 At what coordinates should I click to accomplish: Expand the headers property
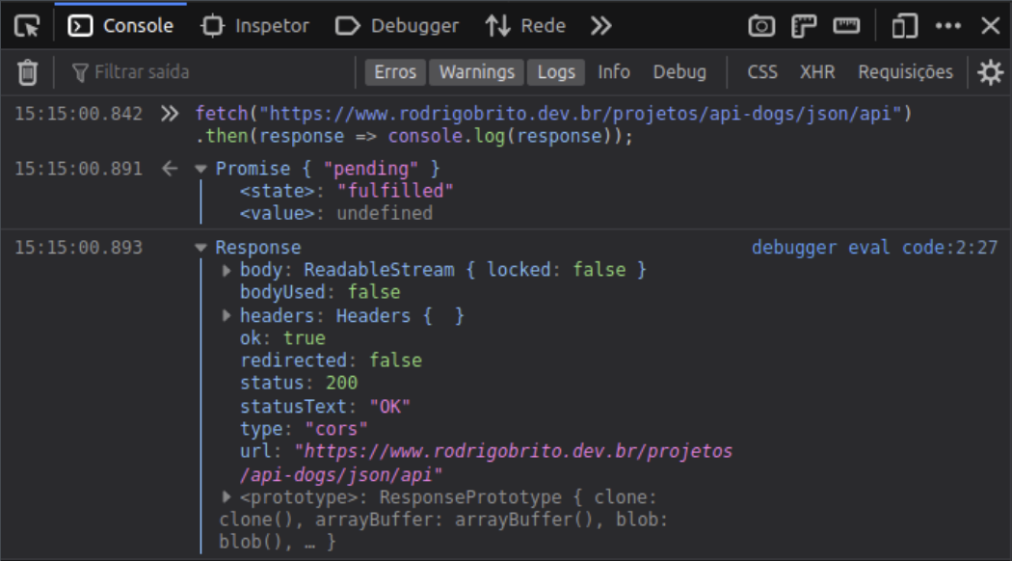coord(227,315)
